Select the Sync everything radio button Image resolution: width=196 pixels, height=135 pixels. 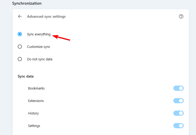pyautogui.click(x=20, y=34)
